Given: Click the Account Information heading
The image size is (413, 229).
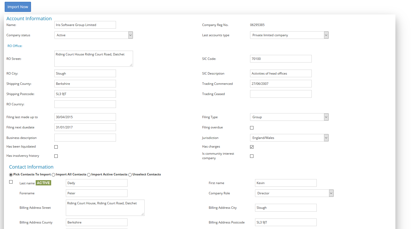Looking at the screenshot, I should (x=29, y=19).
